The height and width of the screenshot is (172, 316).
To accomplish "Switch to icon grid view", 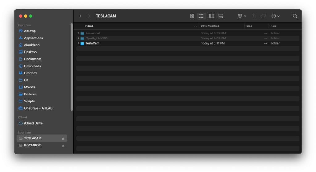I will tap(192, 16).
